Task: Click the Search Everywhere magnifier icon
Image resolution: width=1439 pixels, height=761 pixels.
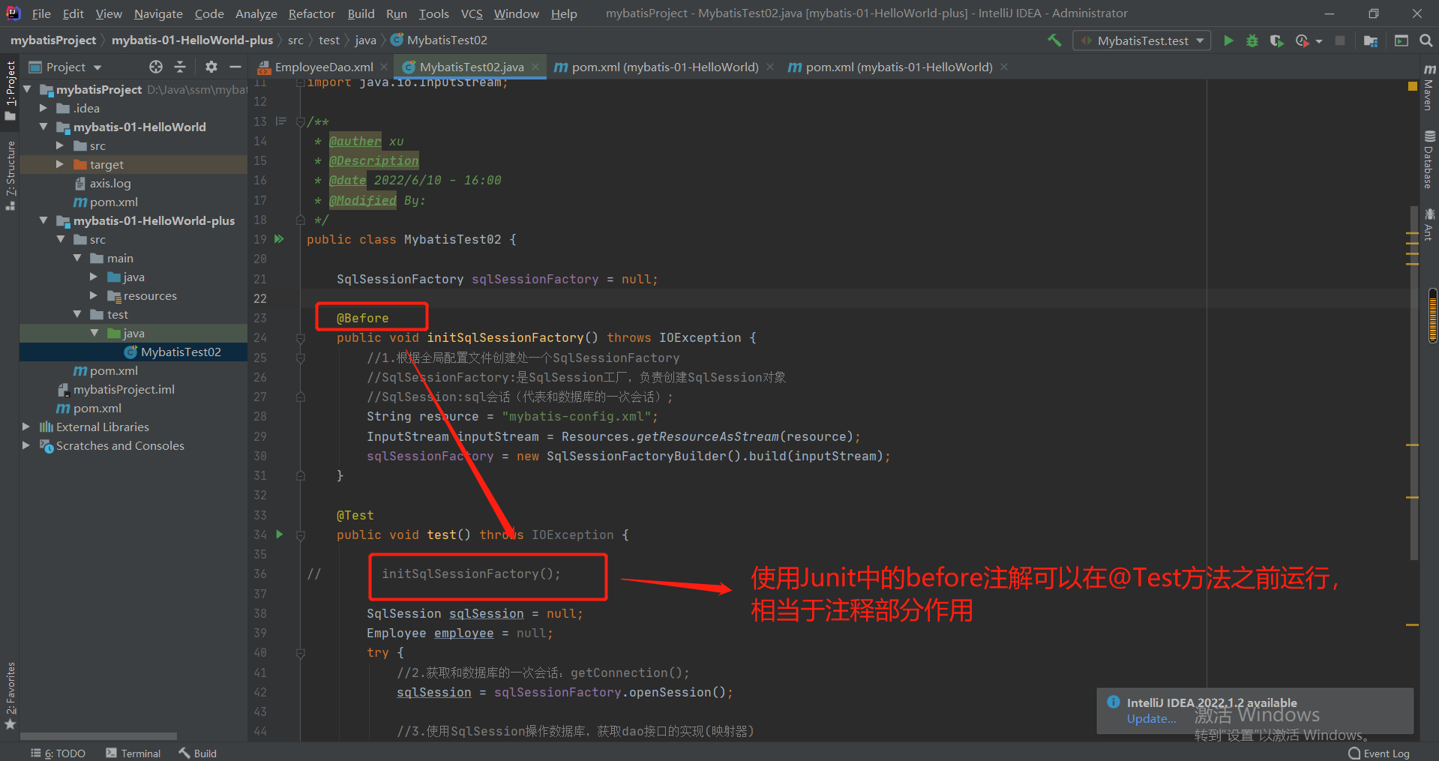Action: [1426, 40]
